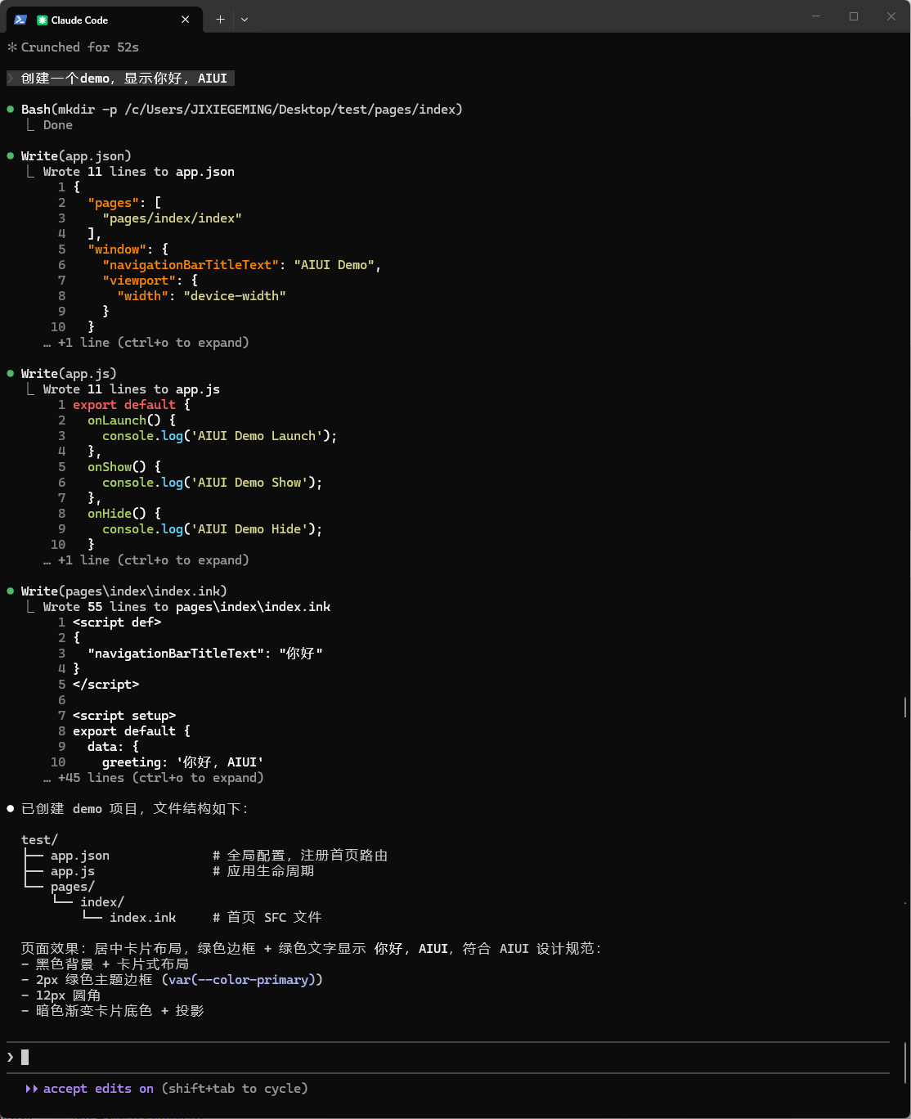Click the '# 应用生命周期' comment

click(263, 871)
